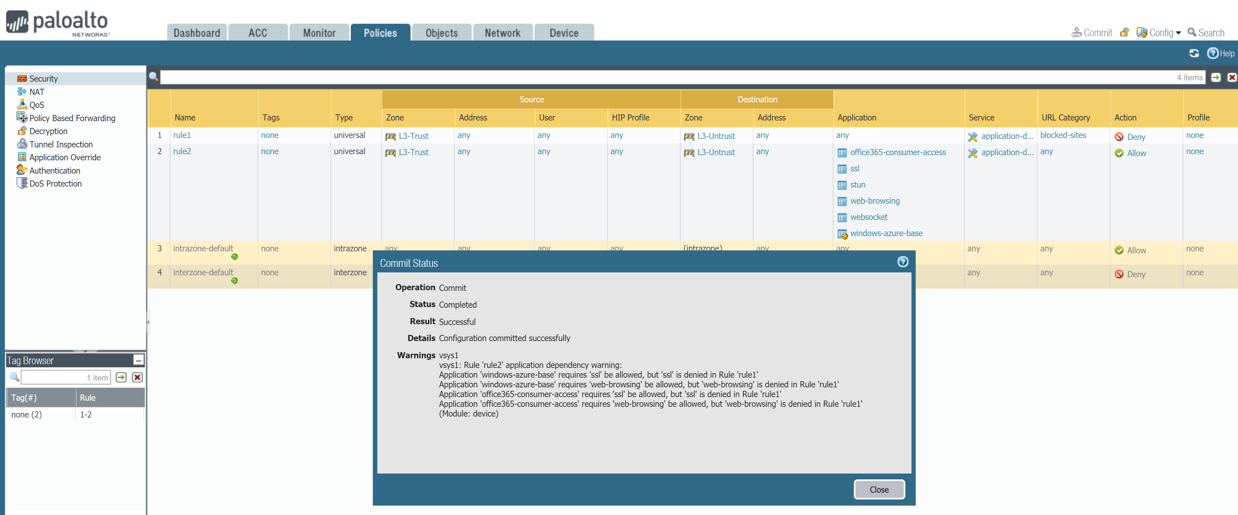Screen dimensions: 1238x515
Task: Click the lock icon beside Commit
Action: click(x=1124, y=33)
